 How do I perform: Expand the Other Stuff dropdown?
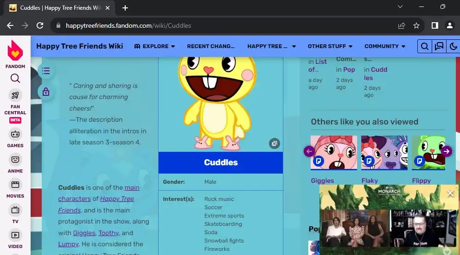coord(330,46)
